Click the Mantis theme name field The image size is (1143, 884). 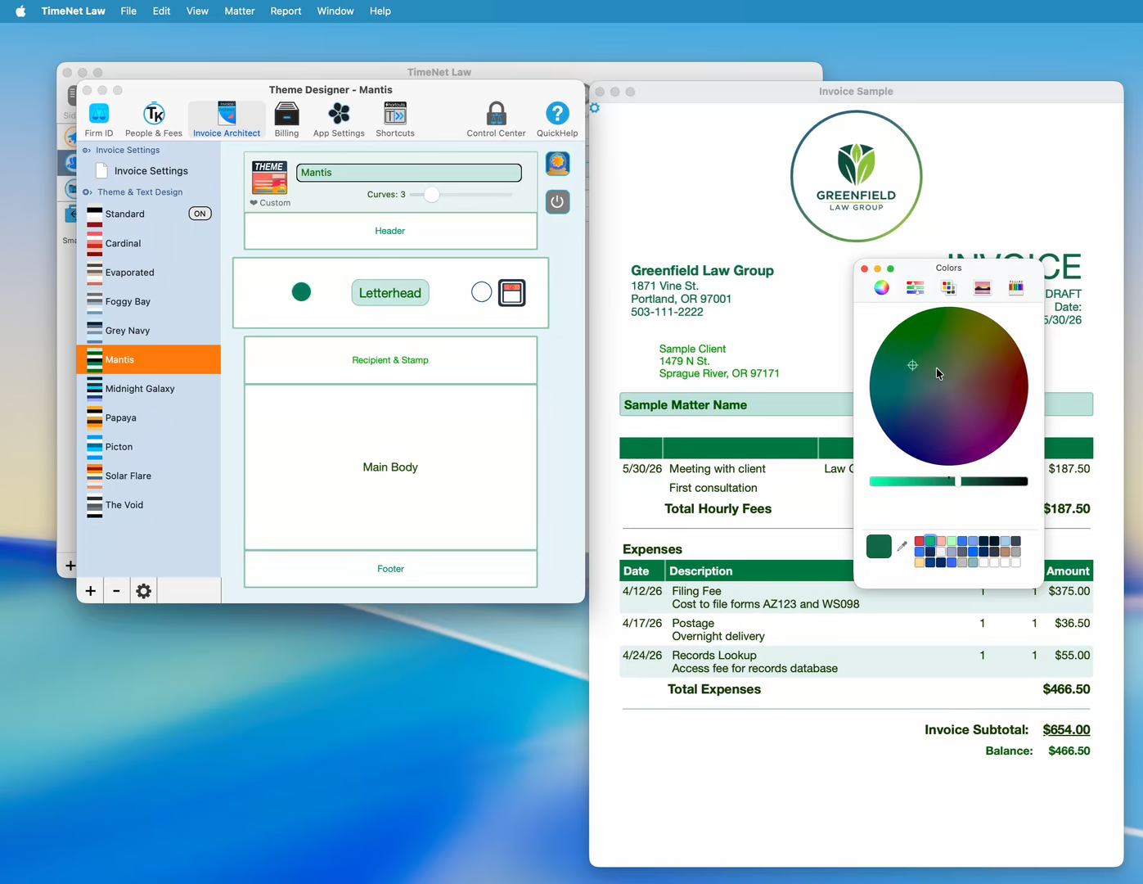click(409, 173)
